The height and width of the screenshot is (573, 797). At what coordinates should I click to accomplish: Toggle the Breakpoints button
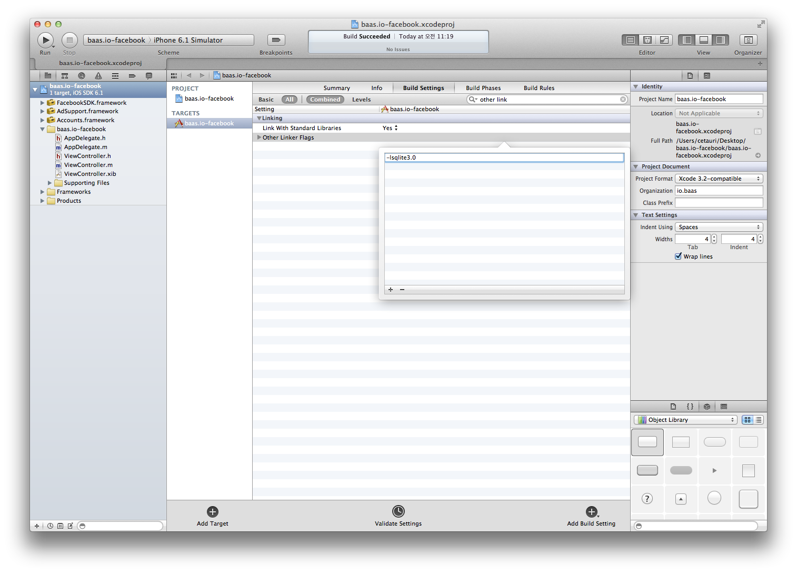276,40
